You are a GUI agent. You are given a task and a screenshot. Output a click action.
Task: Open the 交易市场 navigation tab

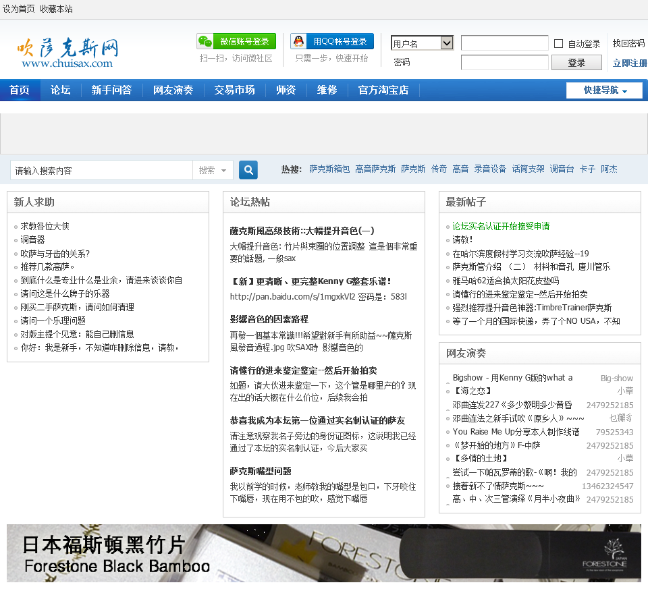[x=235, y=90]
